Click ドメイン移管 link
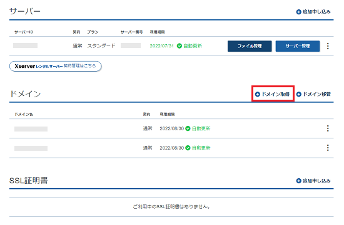The image size is (344, 225). (313, 94)
